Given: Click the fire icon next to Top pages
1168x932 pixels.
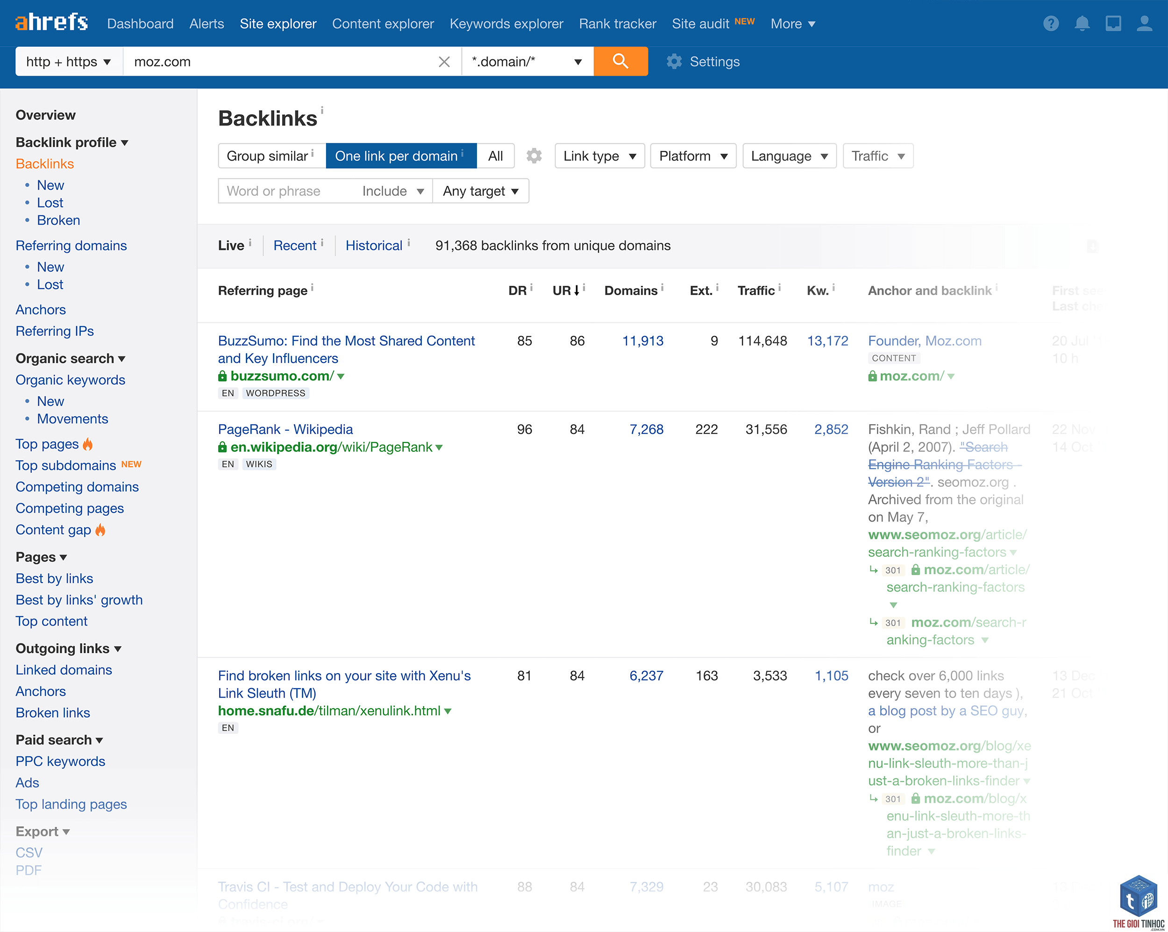Looking at the screenshot, I should (88, 444).
